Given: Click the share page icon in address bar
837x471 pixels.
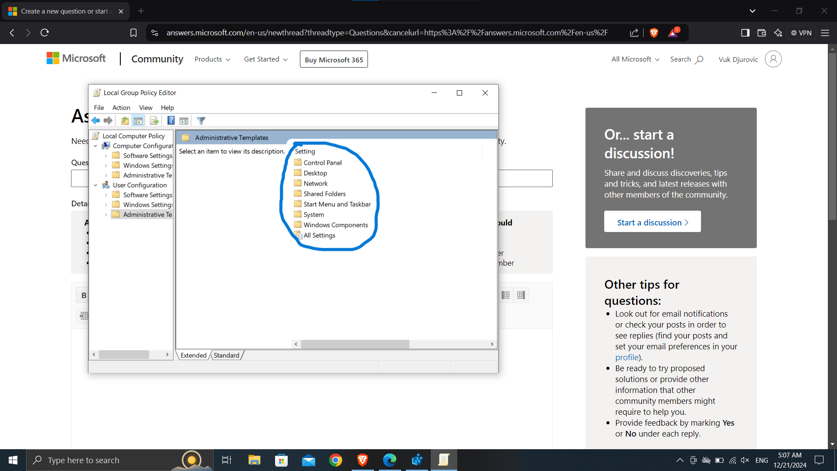Looking at the screenshot, I should point(634,33).
